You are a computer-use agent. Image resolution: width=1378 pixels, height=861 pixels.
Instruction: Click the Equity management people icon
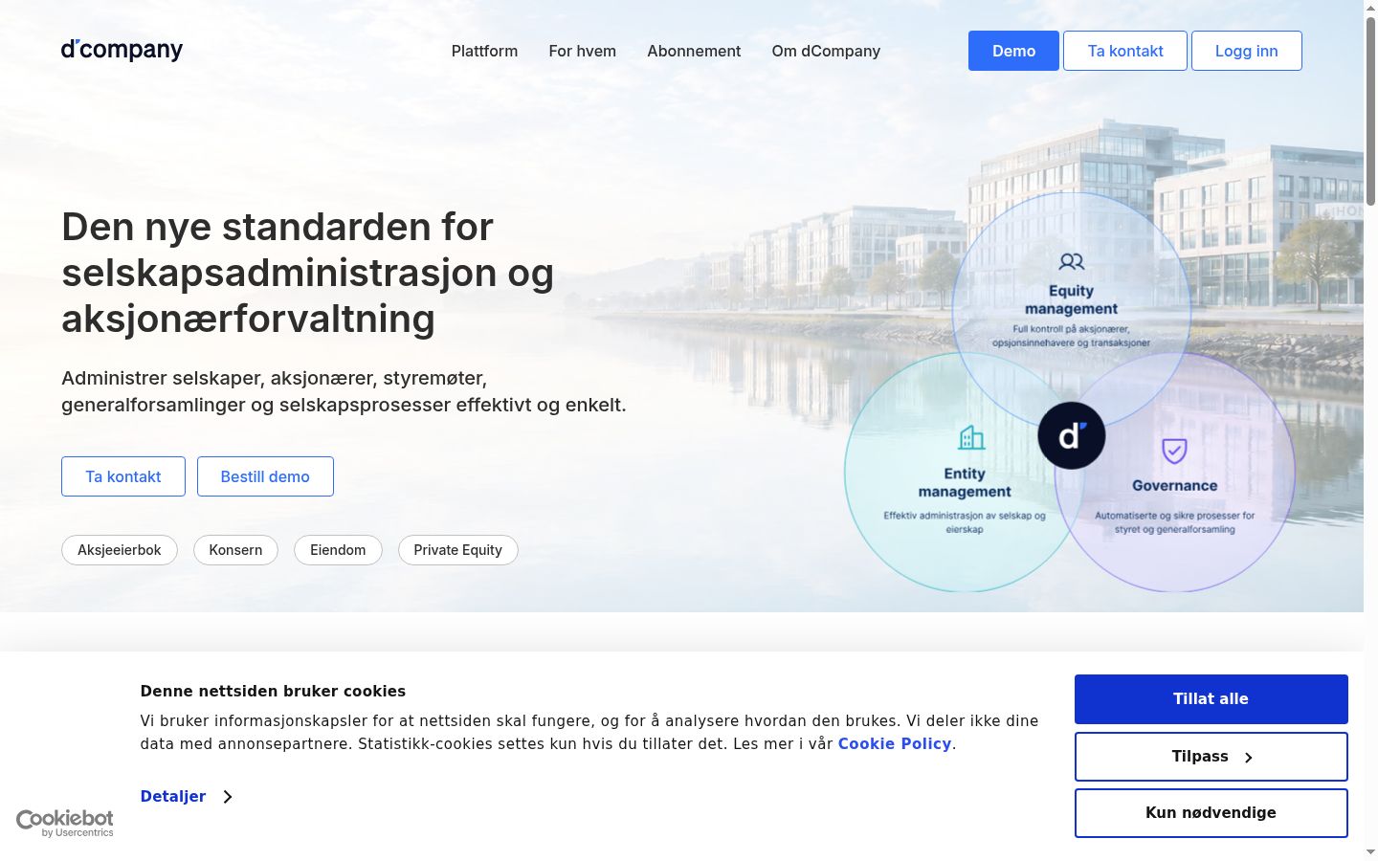1071,261
